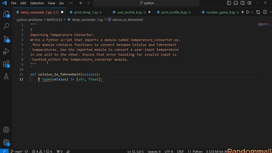
Task: Select MODULES folder in the breadcrumb
Action: [54, 20]
